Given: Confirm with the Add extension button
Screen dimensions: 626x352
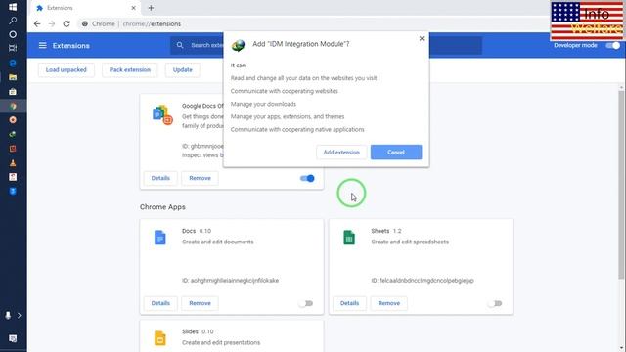Looking at the screenshot, I should point(341,153).
